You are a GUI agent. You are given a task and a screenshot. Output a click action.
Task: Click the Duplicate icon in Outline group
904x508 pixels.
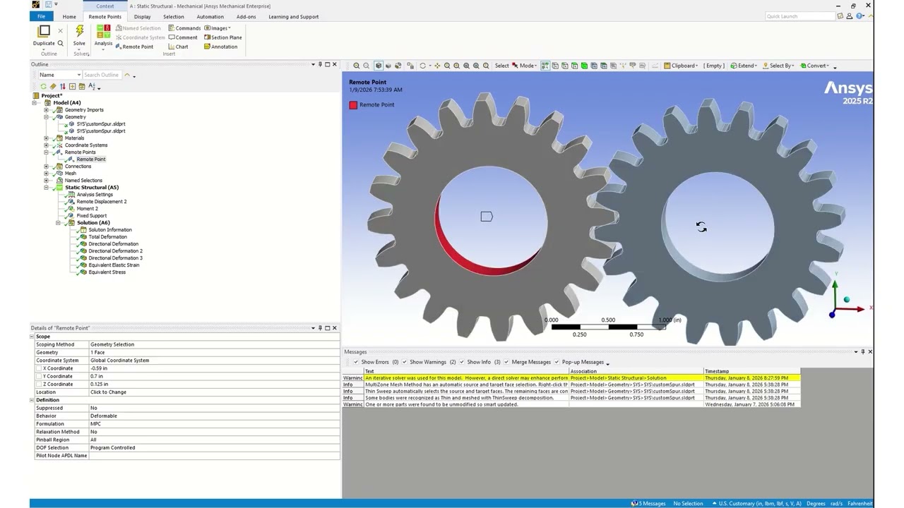[44, 31]
